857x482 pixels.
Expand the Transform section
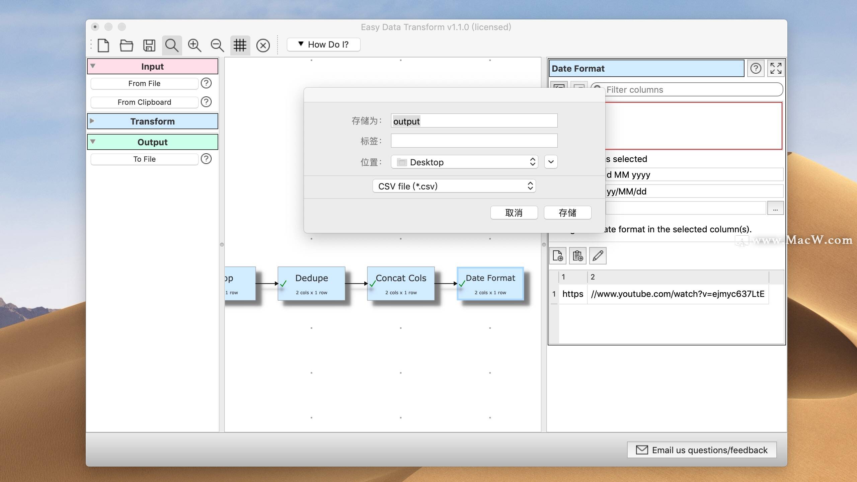tap(92, 121)
